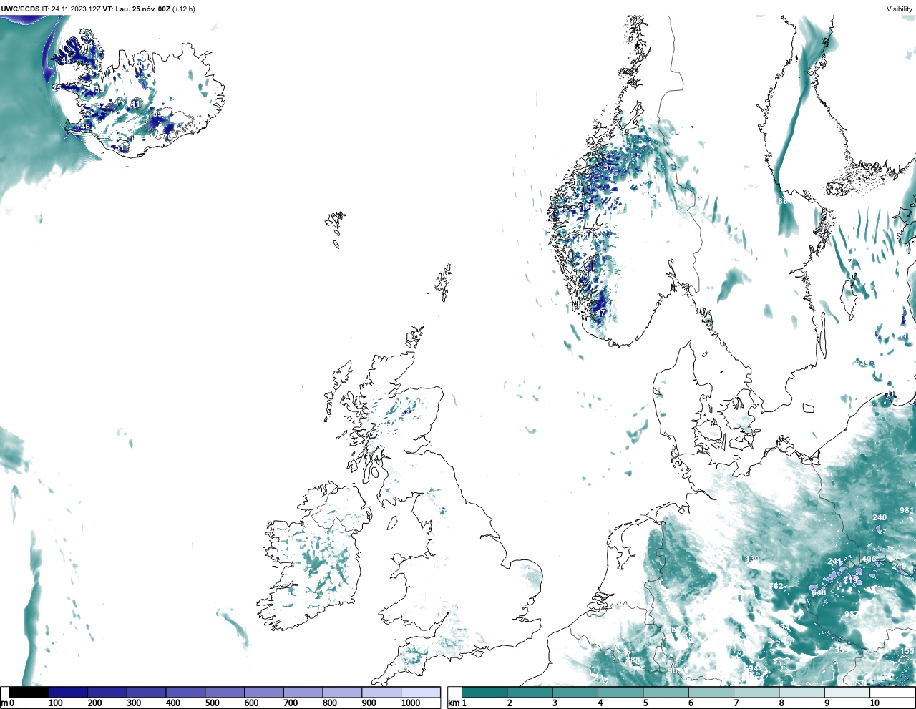Click the 'UWC/ECDS' title text
The height and width of the screenshot is (709, 916).
21,9
